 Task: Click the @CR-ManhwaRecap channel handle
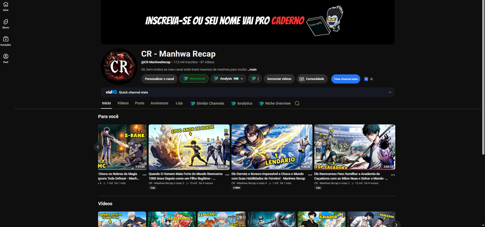[156, 62]
